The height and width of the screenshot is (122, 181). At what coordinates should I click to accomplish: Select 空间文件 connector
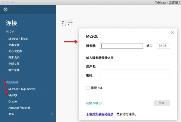coord(14,64)
